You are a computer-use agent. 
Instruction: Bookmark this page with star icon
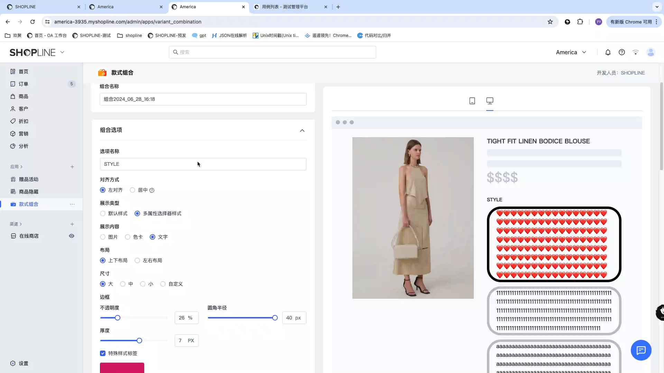click(550, 22)
